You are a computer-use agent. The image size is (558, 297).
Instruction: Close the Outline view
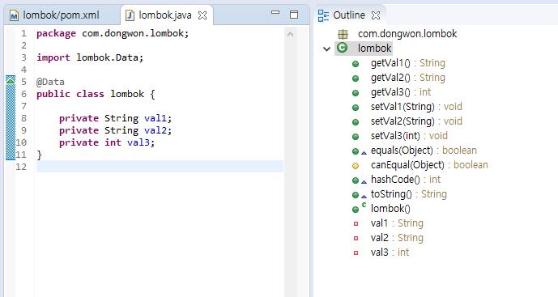pyautogui.click(x=376, y=15)
